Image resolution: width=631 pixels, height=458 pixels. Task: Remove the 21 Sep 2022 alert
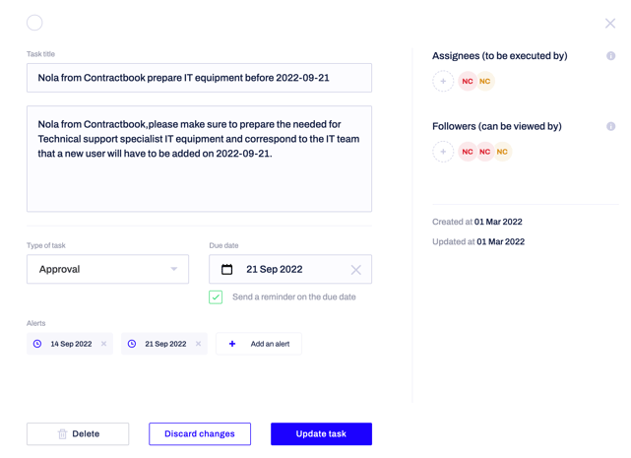coord(199,344)
